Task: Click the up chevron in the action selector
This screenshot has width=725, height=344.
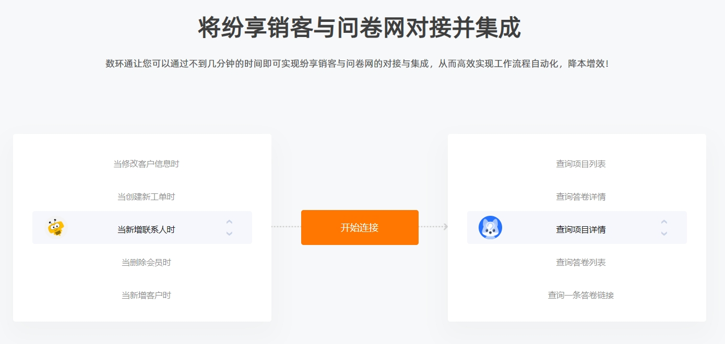Action: [664, 222]
